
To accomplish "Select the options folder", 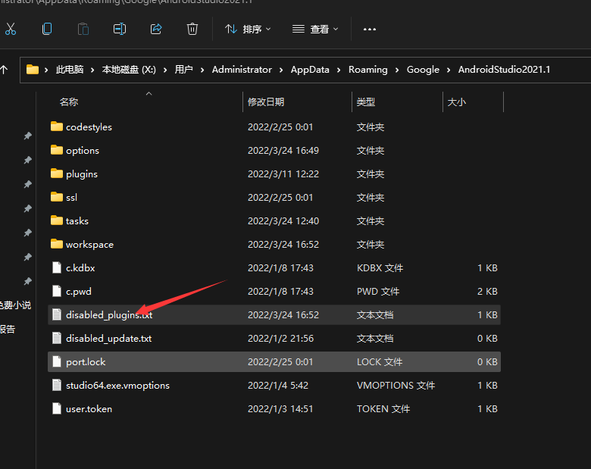I will (274, 151).
